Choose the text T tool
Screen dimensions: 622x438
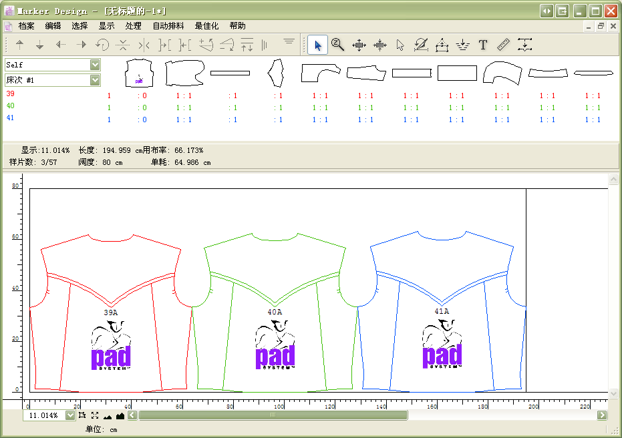pos(483,45)
